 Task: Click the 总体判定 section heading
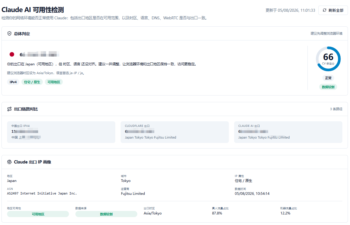22,34
